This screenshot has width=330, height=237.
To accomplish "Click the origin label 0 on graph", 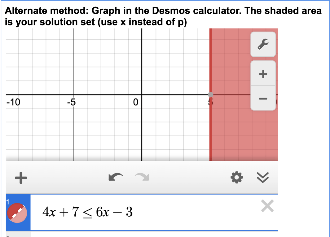I will click(x=136, y=102).
